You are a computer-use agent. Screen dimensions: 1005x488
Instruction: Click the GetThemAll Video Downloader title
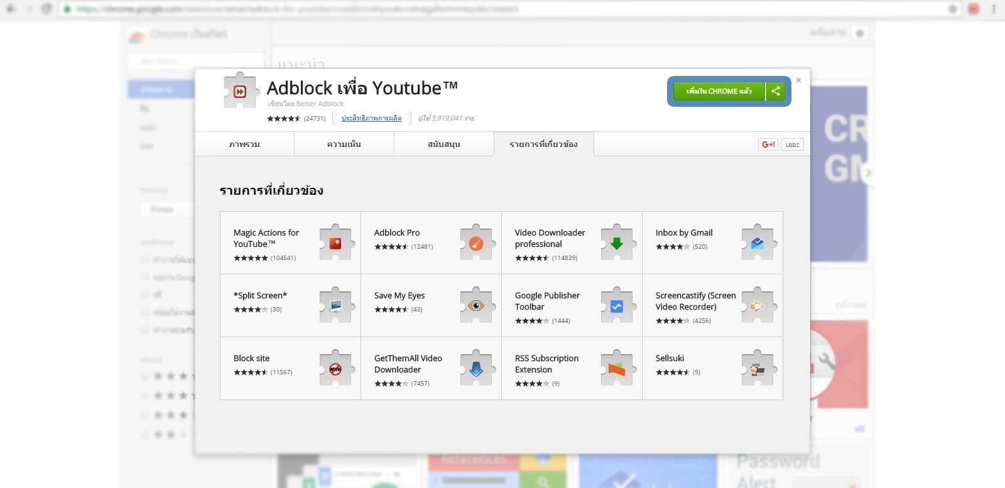pyautogui.click(x=408, y=364)
